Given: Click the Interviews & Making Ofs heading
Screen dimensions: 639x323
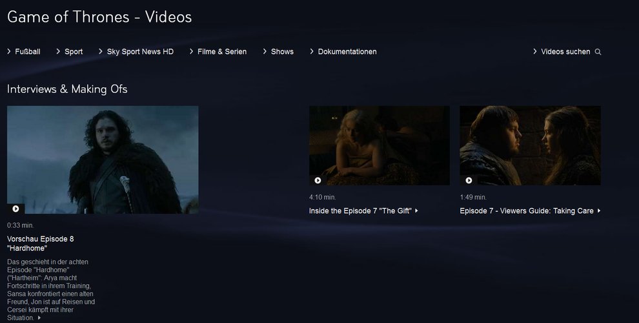Looking at the screenshot, I should pyautogui.click(x=67, y=89).
